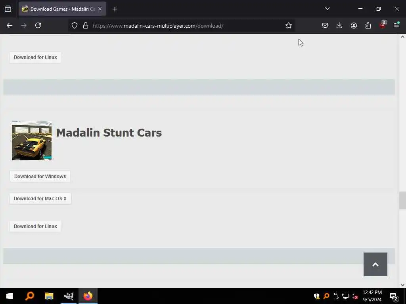
Task: Click safely remove hardware tray icon
Action: point(336,296)
